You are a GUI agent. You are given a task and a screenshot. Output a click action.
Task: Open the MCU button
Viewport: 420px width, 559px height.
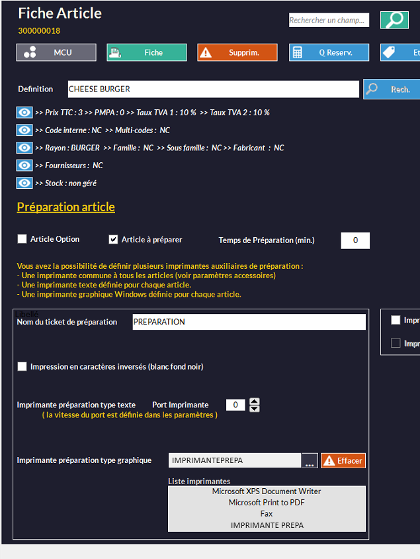coord(56,52)
